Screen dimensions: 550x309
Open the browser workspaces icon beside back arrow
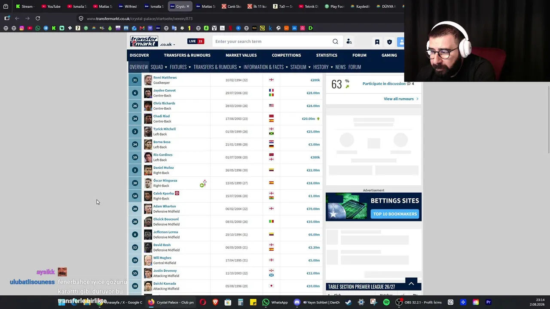click(x=7, y=18)
